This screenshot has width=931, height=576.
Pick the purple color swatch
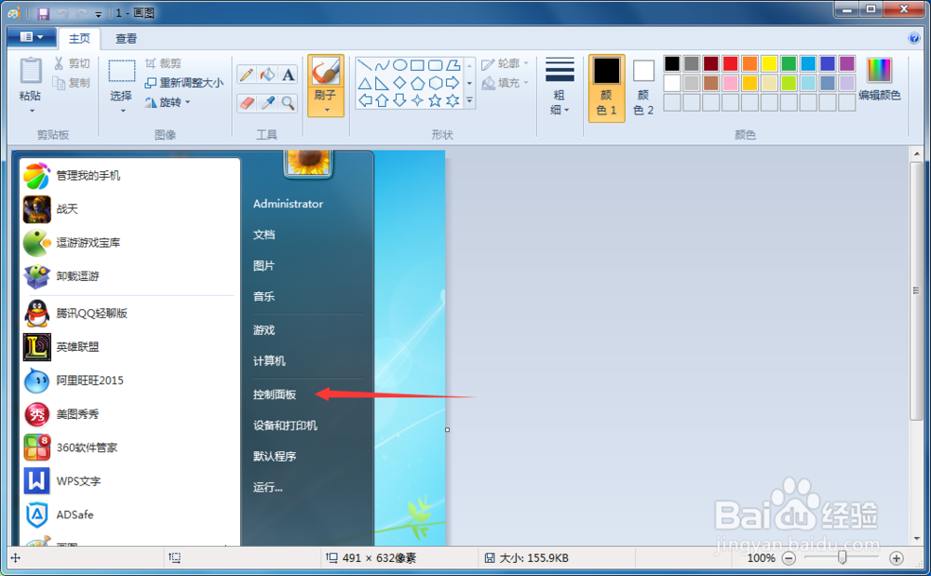pos(847,63)
